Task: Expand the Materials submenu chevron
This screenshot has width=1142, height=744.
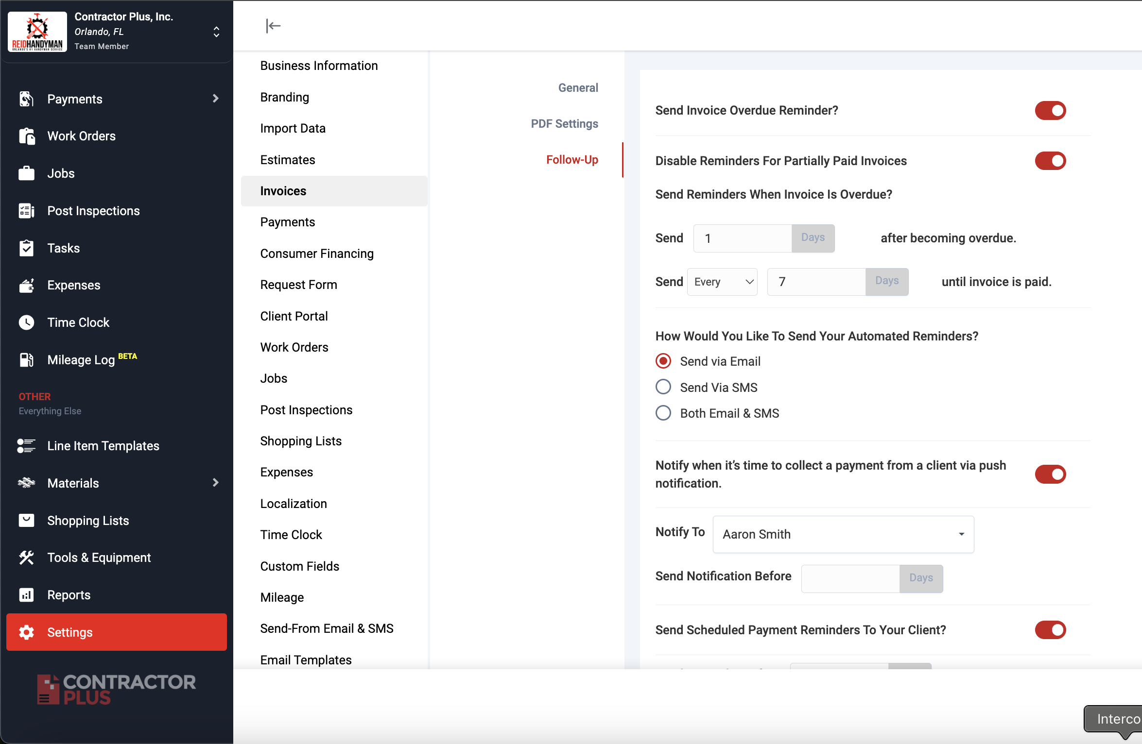Action: coord(216,483)
